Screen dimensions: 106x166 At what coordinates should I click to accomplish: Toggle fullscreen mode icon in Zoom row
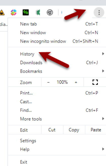pyautogui.click(x=95, y=82)
